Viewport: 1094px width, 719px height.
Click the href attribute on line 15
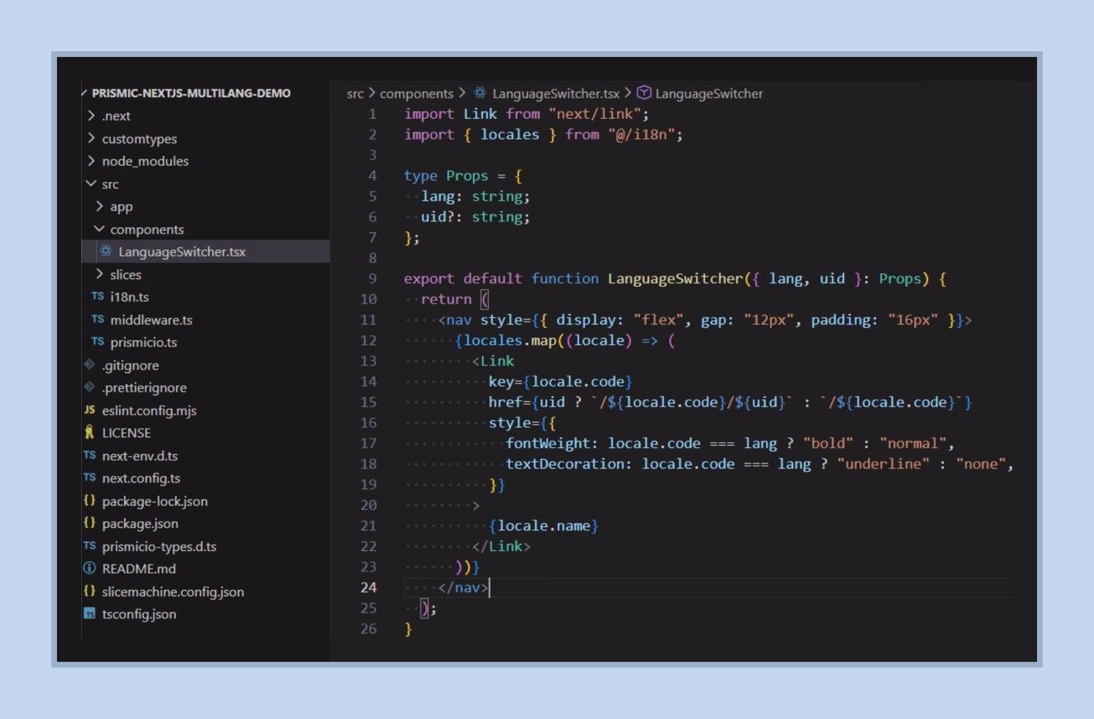pos(505,402)
